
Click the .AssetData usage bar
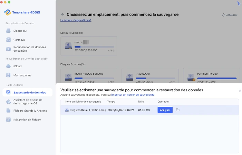point(156,78)
